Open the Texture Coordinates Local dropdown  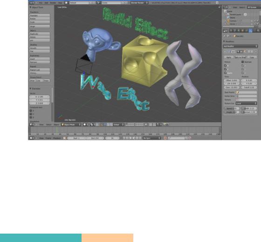pos(246,104)
